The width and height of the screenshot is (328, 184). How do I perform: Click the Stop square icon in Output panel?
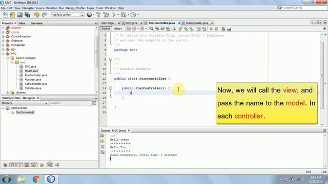click(102, 147)
